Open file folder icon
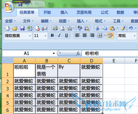 (15, 28)
